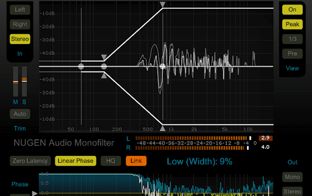Disable the orange Link button

click(x=136, y=160)
